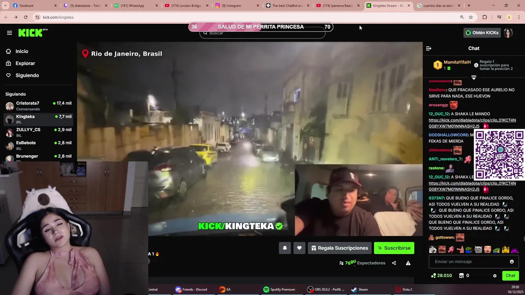The image size is (525, 295).
Task: Switch to WhatsApp browser tab
Action: click(135, 6)
